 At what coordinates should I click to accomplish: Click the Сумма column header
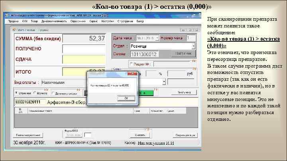(x=176, y=111)
